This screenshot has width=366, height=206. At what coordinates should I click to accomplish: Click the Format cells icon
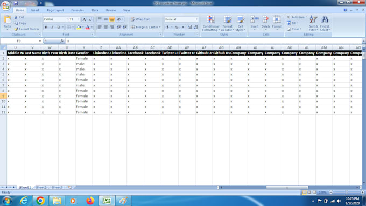tap(277, 19)
